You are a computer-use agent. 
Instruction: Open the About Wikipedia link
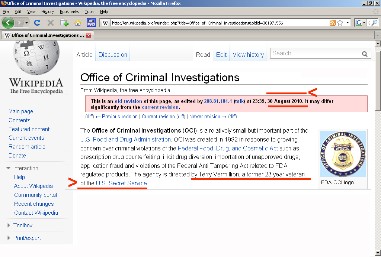[x=33, y=186]
